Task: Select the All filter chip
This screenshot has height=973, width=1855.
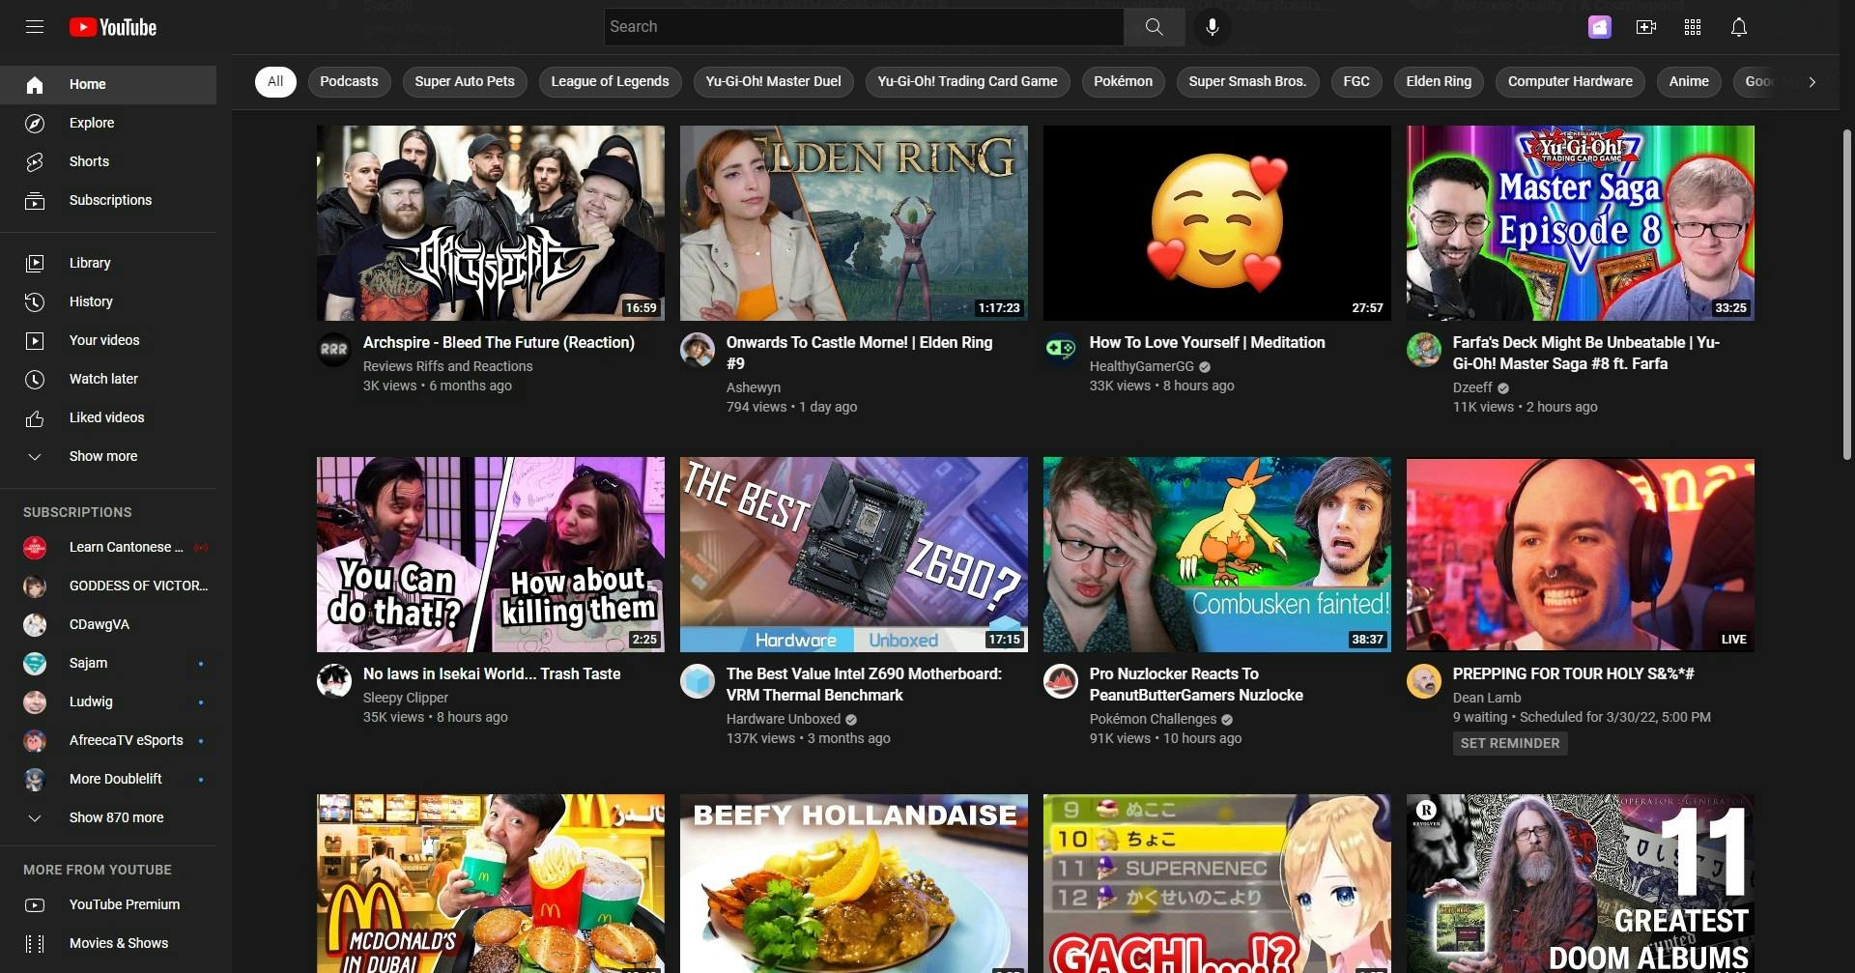Action: [x=275, y=82]
